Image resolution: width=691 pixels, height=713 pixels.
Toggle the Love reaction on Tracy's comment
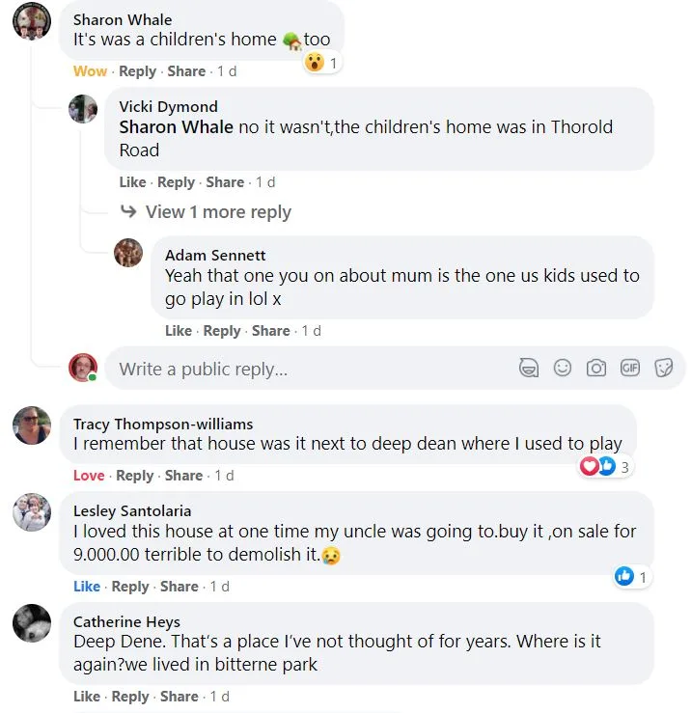click(x=89, y=476)
